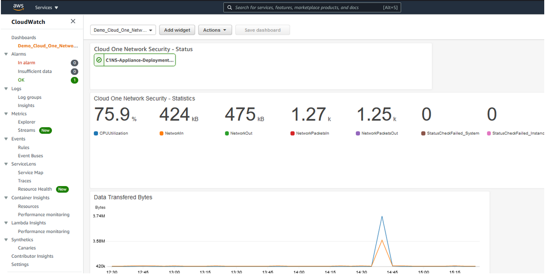Click the Data Transfered Bytes widget title

123,197
